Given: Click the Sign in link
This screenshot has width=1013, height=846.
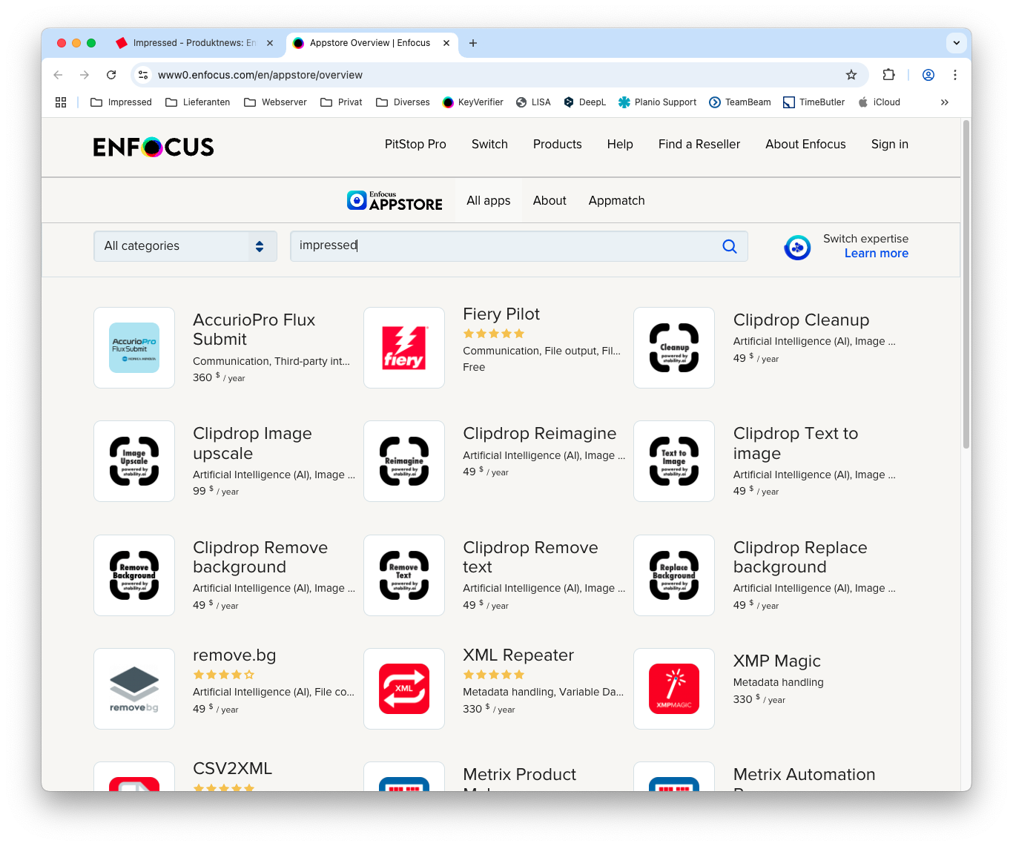Looking at the screenshot, I should coord(889,144).
